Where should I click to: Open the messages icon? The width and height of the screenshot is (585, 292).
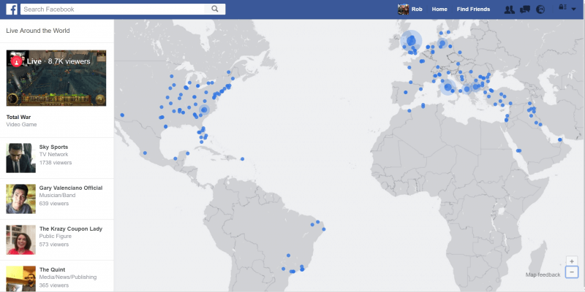525,9
